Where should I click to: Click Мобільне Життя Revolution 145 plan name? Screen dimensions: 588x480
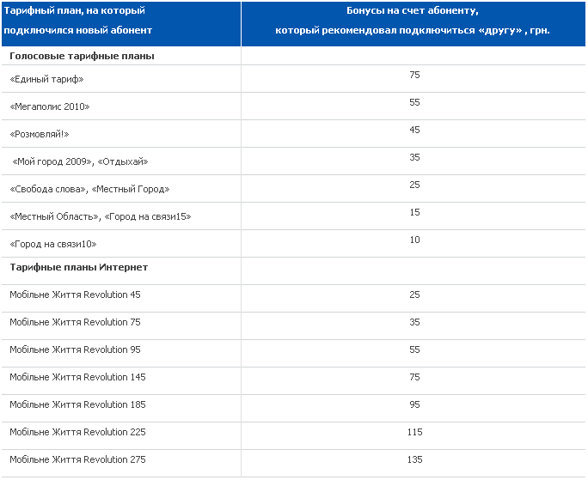click(77, 377)
